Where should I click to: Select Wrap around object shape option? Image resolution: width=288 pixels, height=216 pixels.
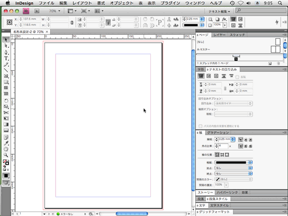coord(216,76)
